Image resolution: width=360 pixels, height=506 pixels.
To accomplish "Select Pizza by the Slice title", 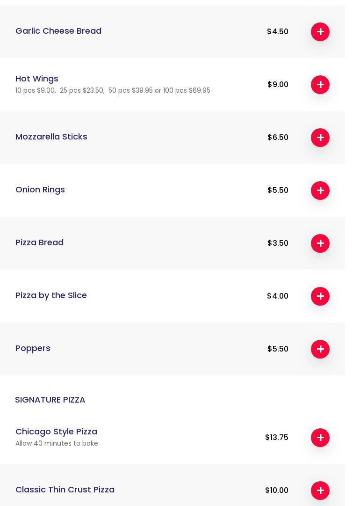I will click(51, 295).
